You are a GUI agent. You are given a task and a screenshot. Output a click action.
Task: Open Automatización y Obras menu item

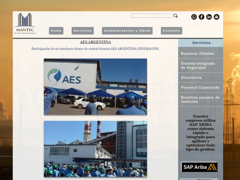coord(127,31)
